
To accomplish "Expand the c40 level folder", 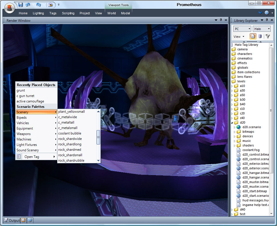I will [232, 118].
